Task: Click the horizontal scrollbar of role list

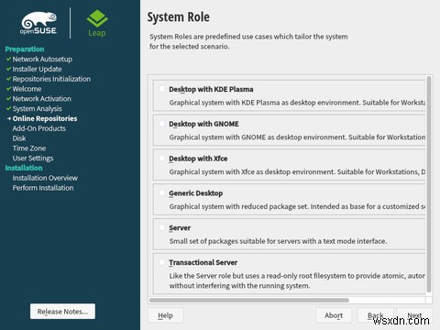Action: (x=249, y=300)
